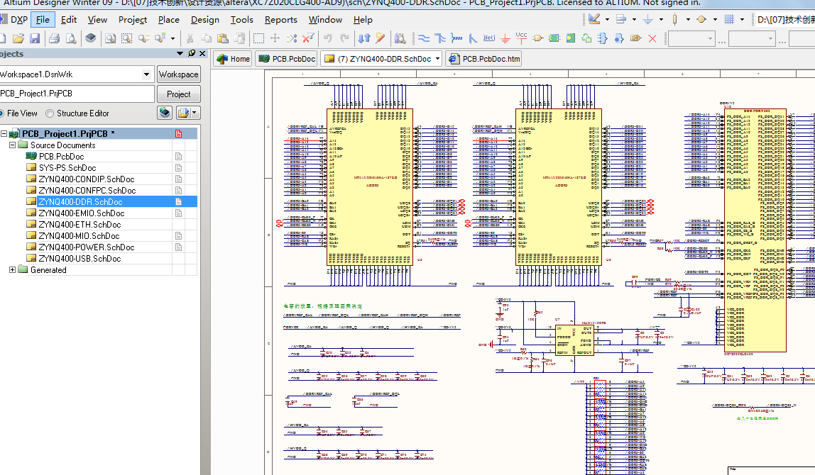Collapse the PCB_Project1.PrjPCB tree node

click(4, 133)
